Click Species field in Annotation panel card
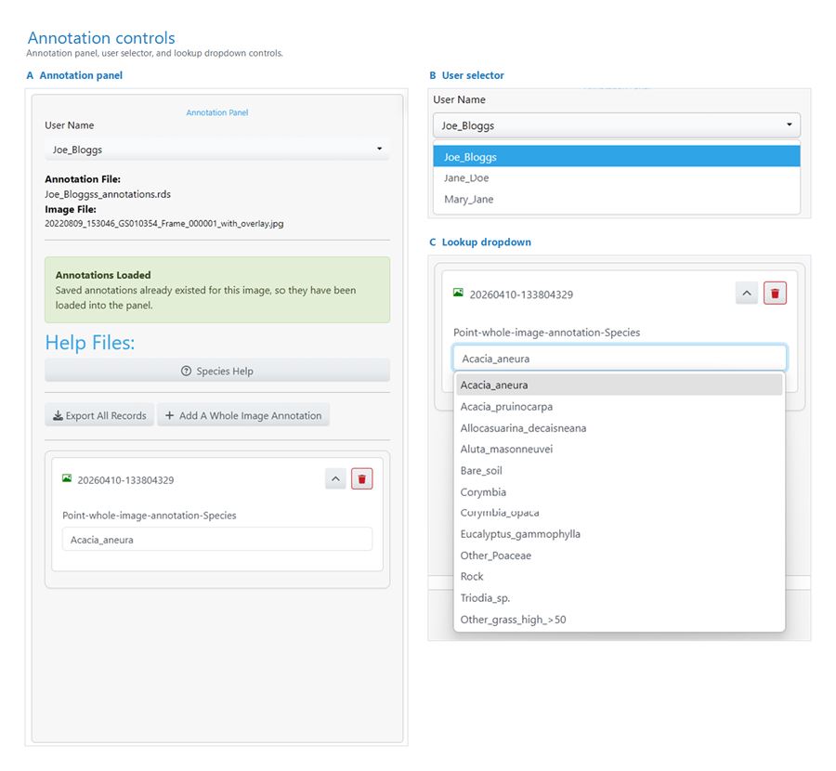This screenshot has height=771, width=836. pyautogui.click(x=217, y=540)
